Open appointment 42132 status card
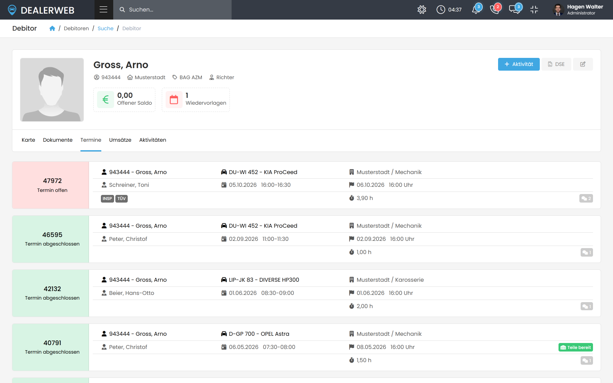613x383 pixels. point(51,293)
